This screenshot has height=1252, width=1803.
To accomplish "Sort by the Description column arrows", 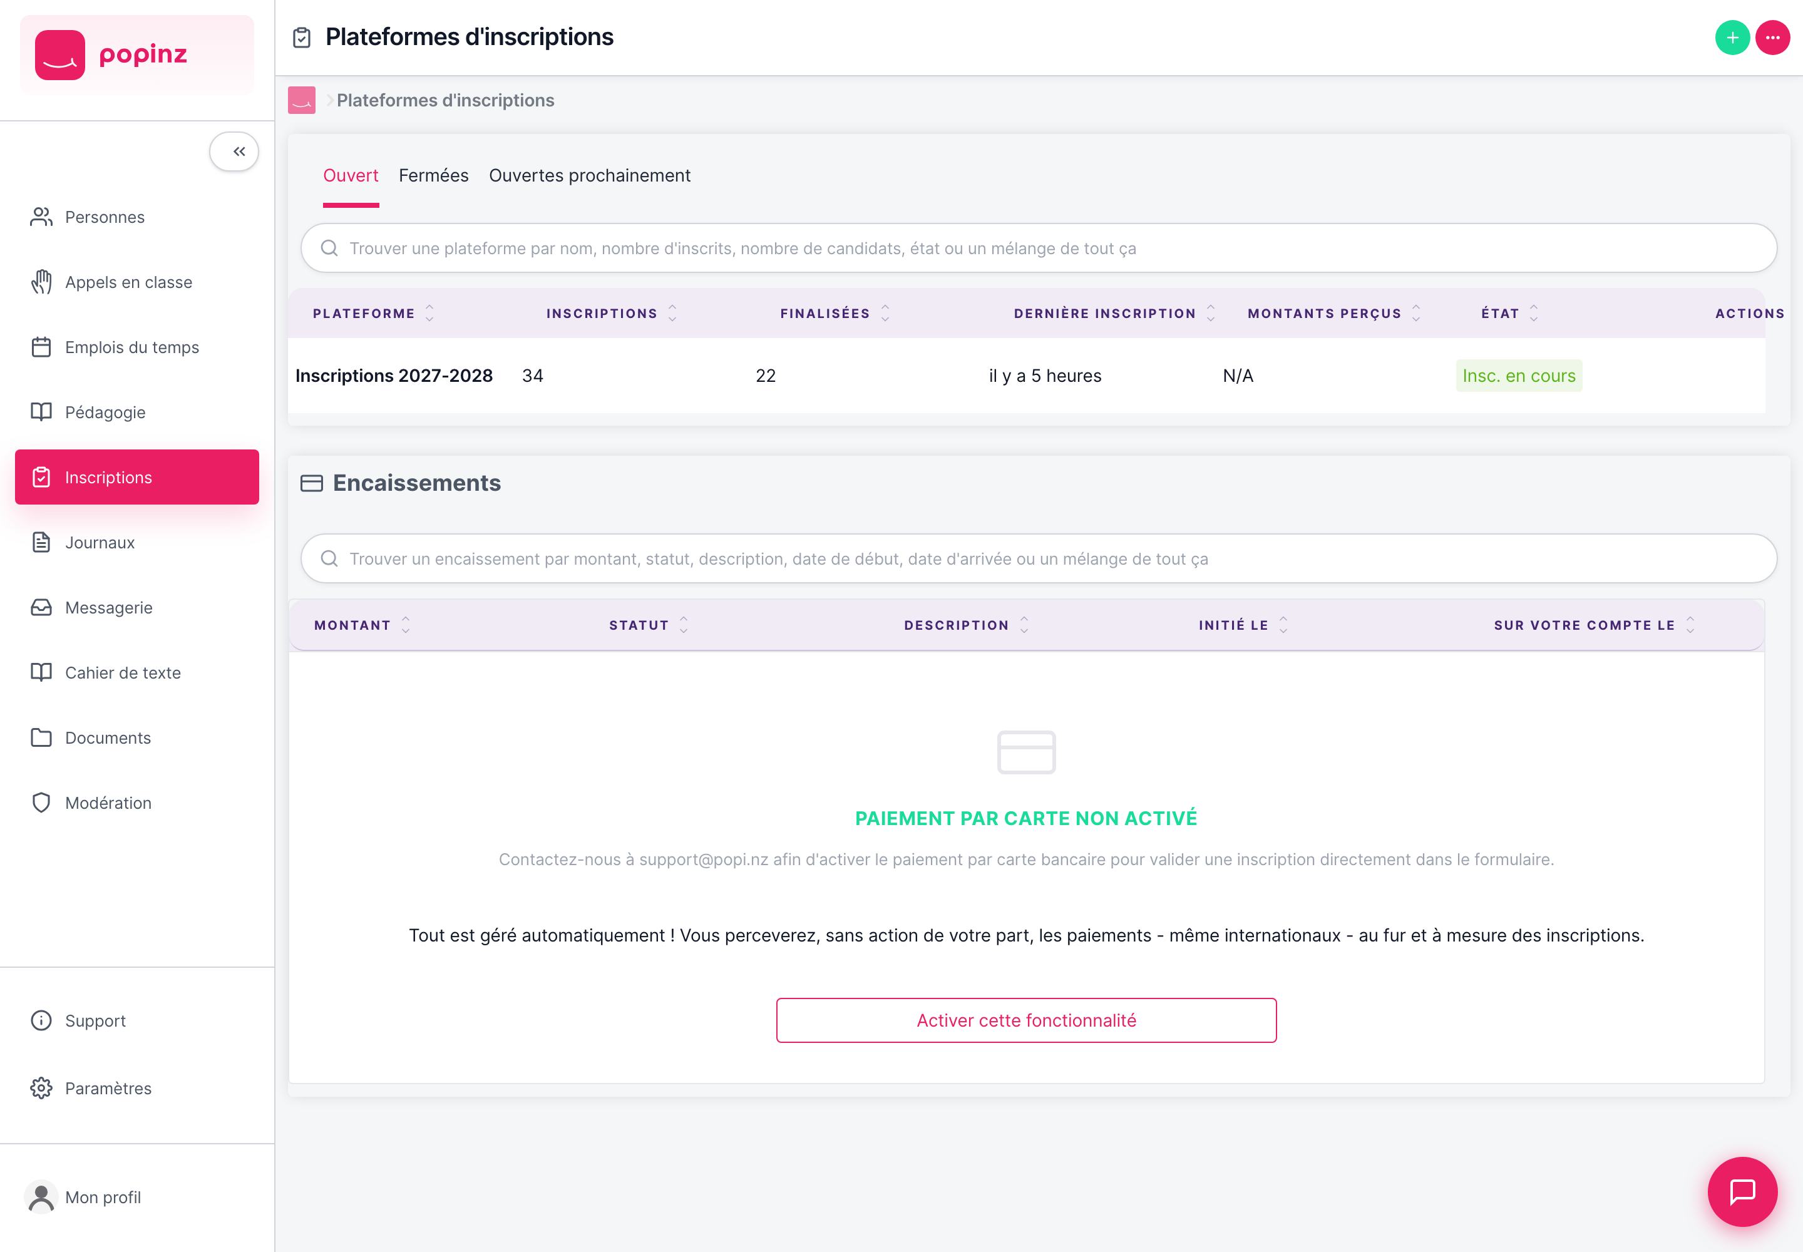I will [1024, 624].
